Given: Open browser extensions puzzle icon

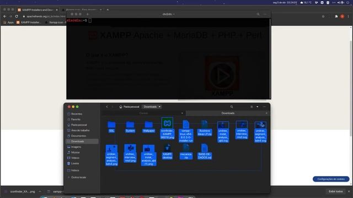Looking at the screenshot, I should [x=336, y=16].
